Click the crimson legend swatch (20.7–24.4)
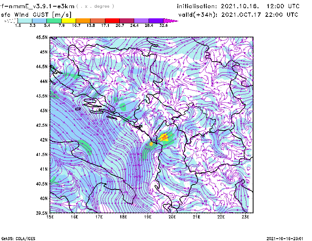The image size is (312, 241). point(127,21)
